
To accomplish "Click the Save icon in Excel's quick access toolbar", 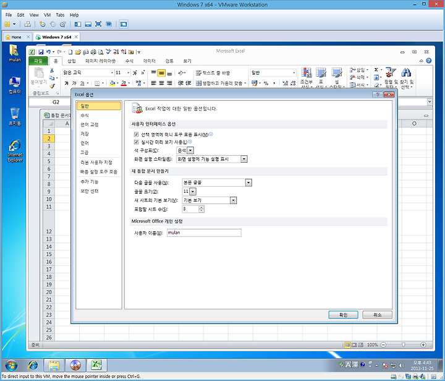I will 41,52.
